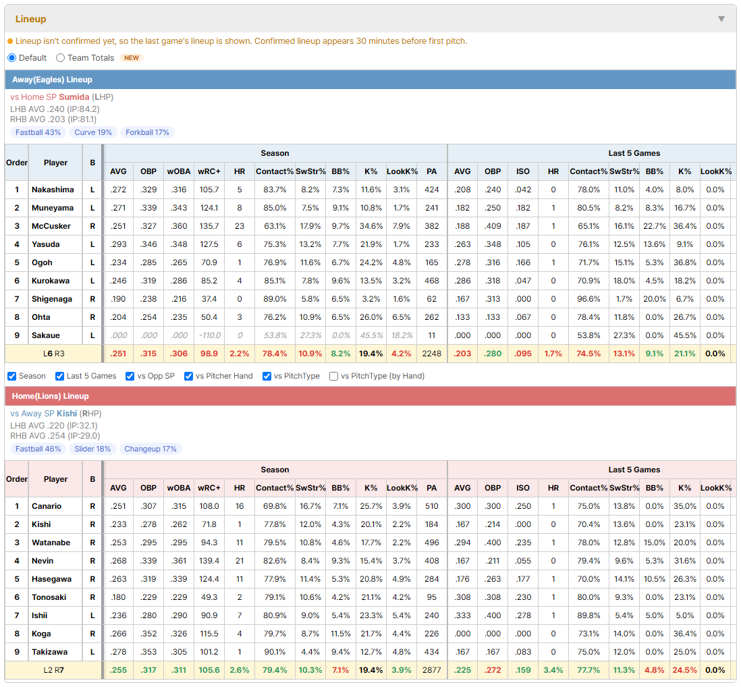Sort Eagles table by wRC+ column header
Viewport: 741px width, 687px height.
(x=209, y=171)
